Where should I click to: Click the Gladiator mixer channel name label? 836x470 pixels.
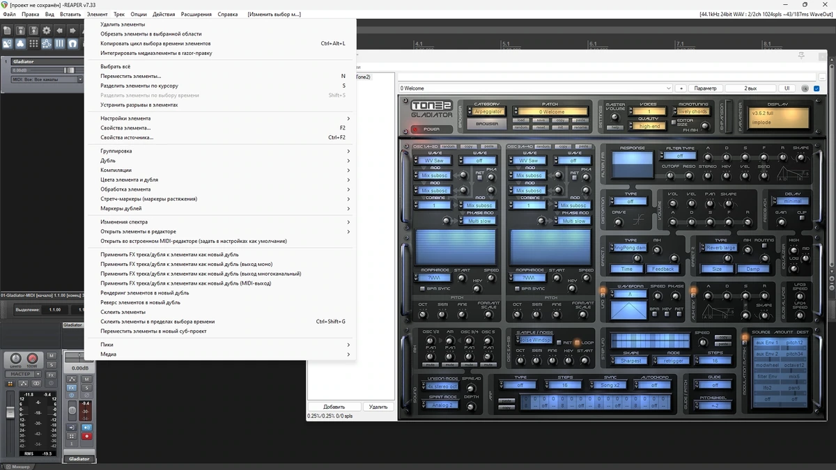[79, 459]
